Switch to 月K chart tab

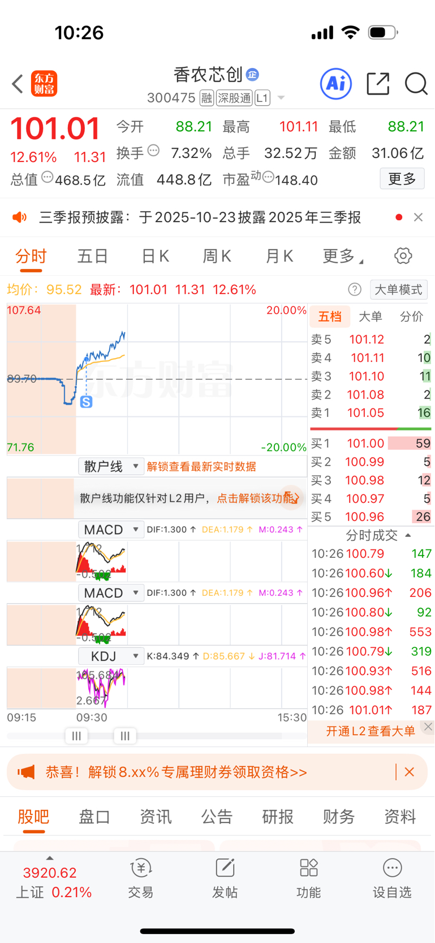point(279,257)
